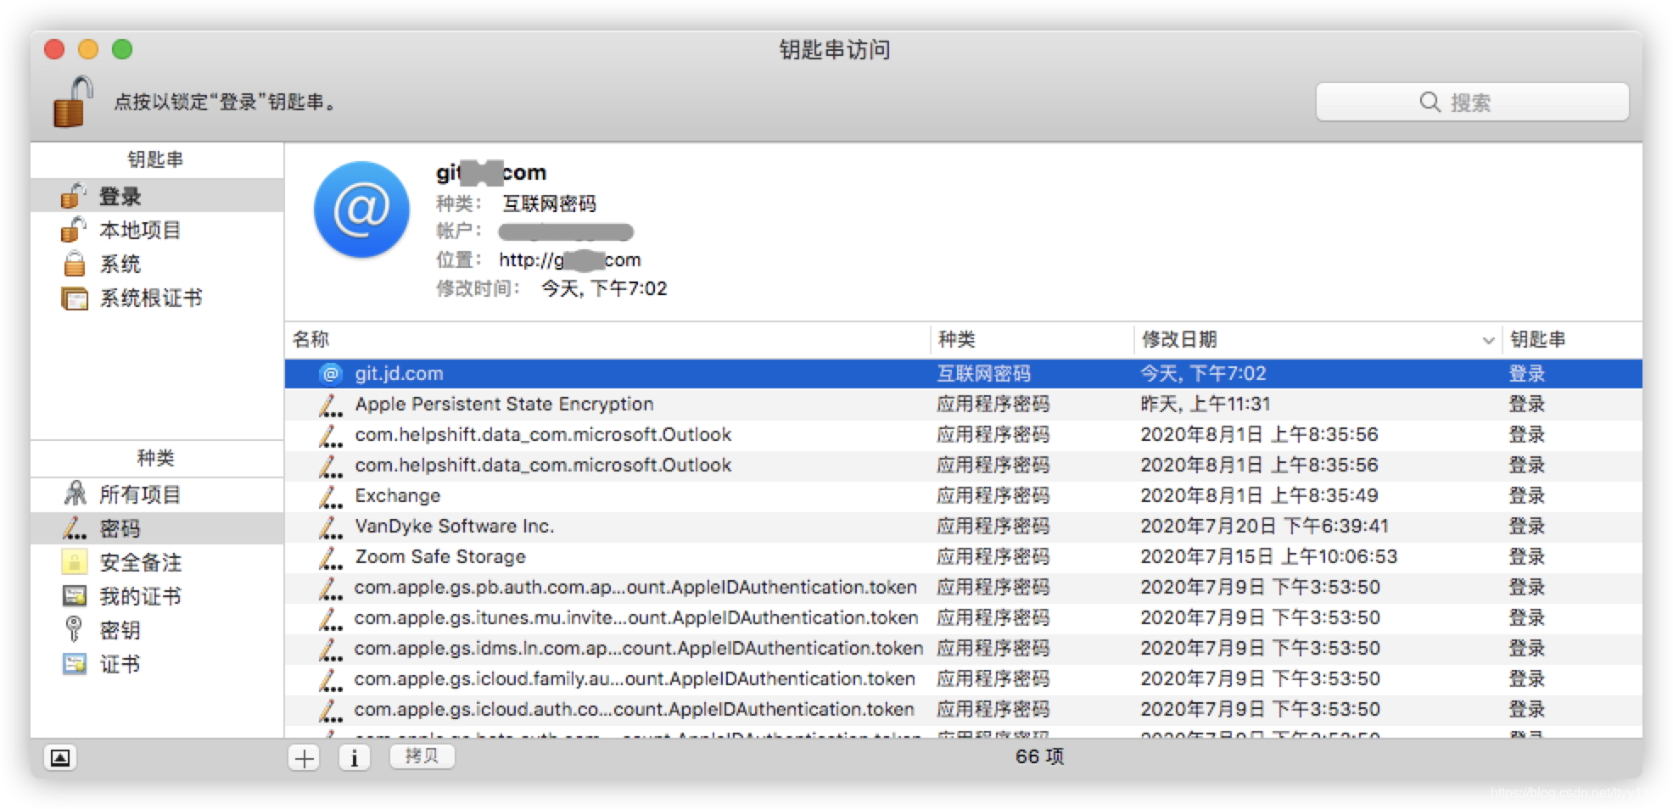Viewport: 1673px width, 809px height.
Task: Select the com.apple.gs.icloud.family token entry
Action: click(x=963, y=678)
